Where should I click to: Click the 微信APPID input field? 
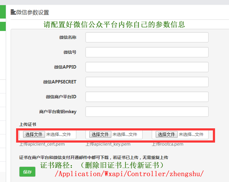click(147, 67)
